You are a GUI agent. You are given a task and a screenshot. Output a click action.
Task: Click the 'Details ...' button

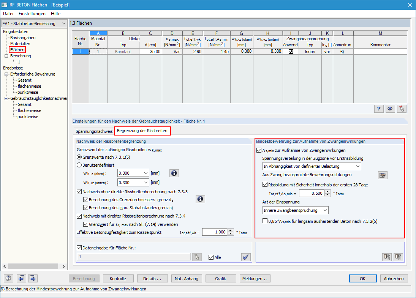pyautogui.click(x=152, y=278)
